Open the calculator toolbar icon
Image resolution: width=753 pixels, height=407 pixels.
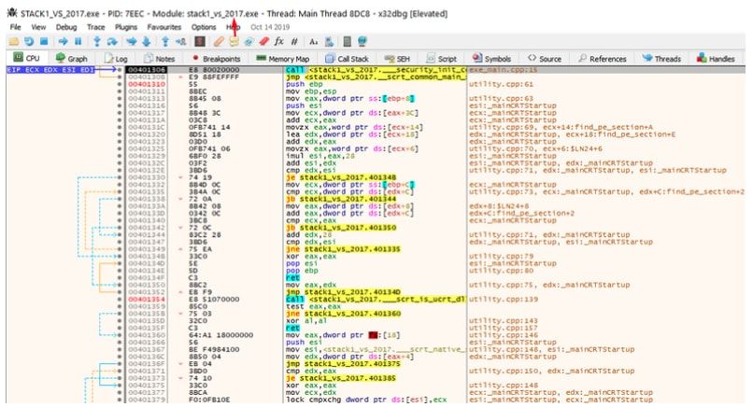[x=348, y=42]
